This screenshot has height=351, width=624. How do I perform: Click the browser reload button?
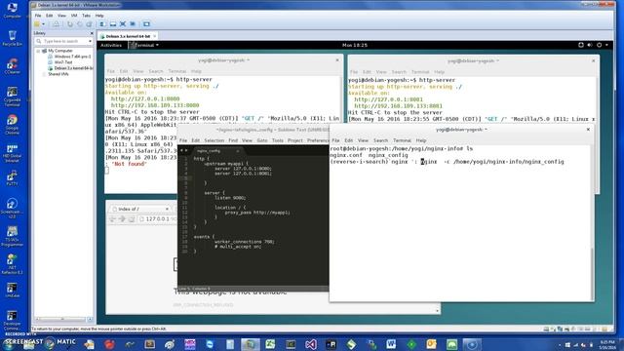coord(132,219)
